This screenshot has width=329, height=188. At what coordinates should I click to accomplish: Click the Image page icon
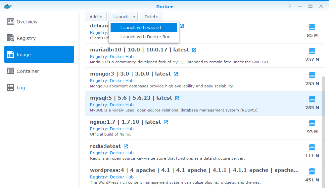point(11,54)
